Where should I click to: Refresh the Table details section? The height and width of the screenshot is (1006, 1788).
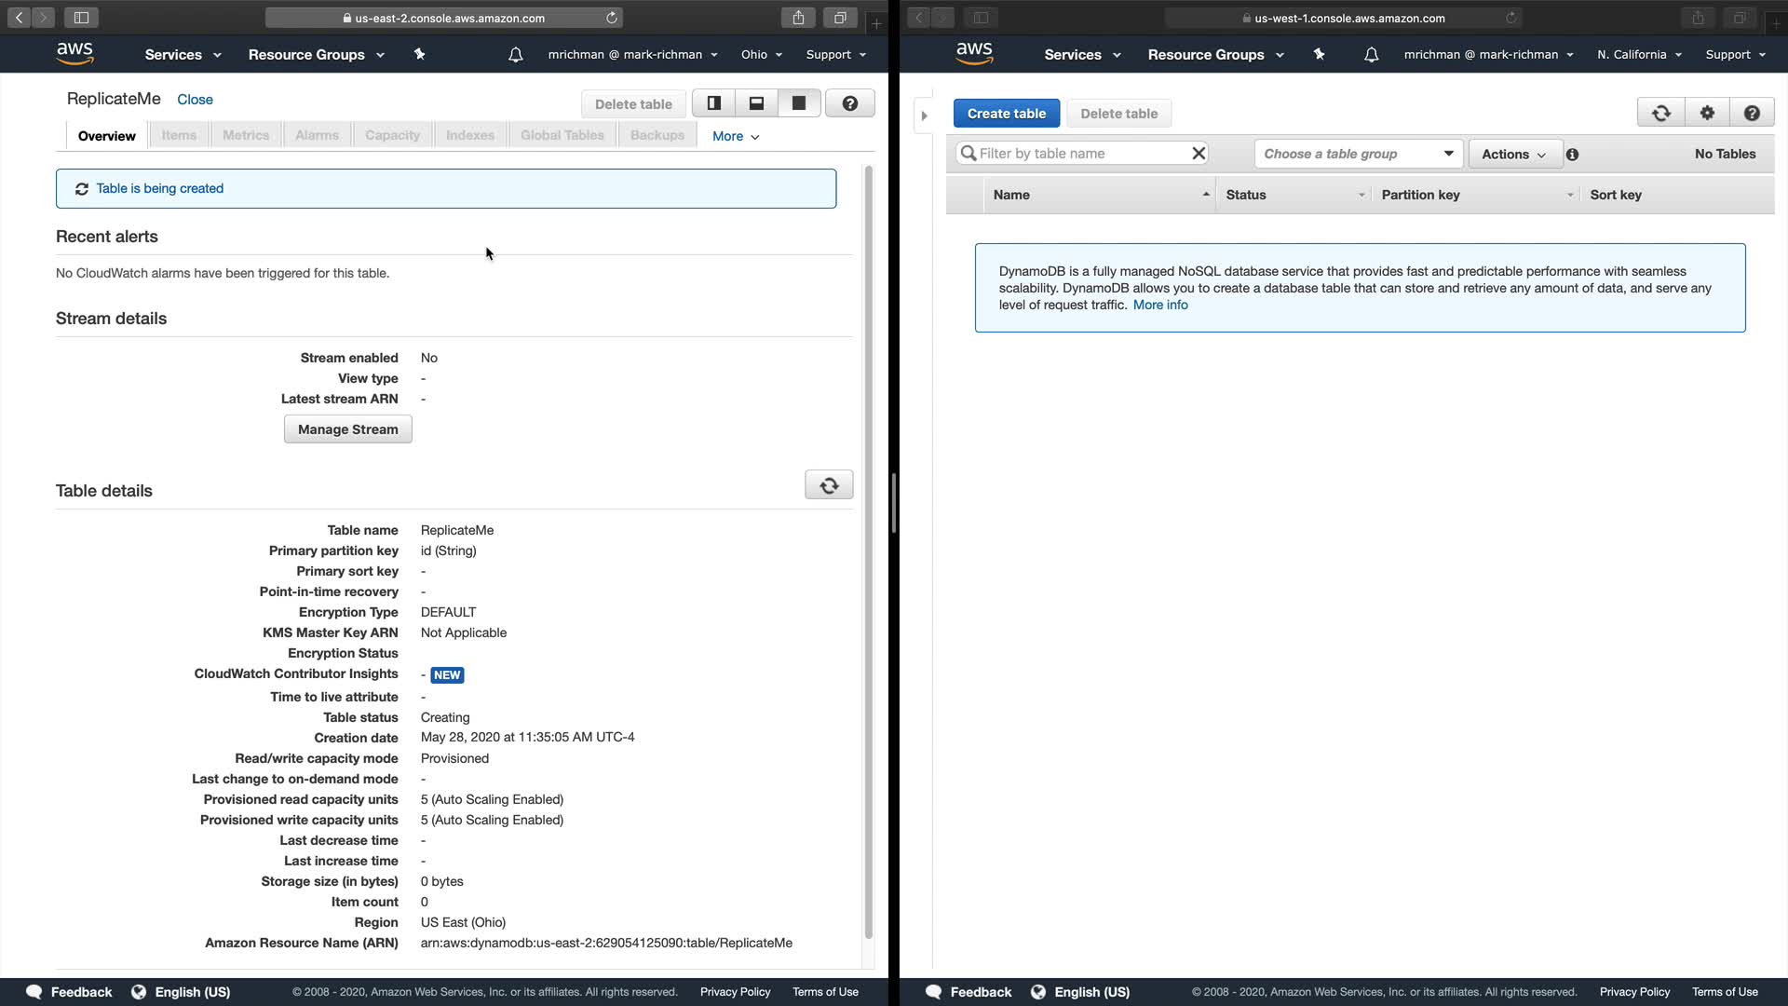click(x=828, y=485)
